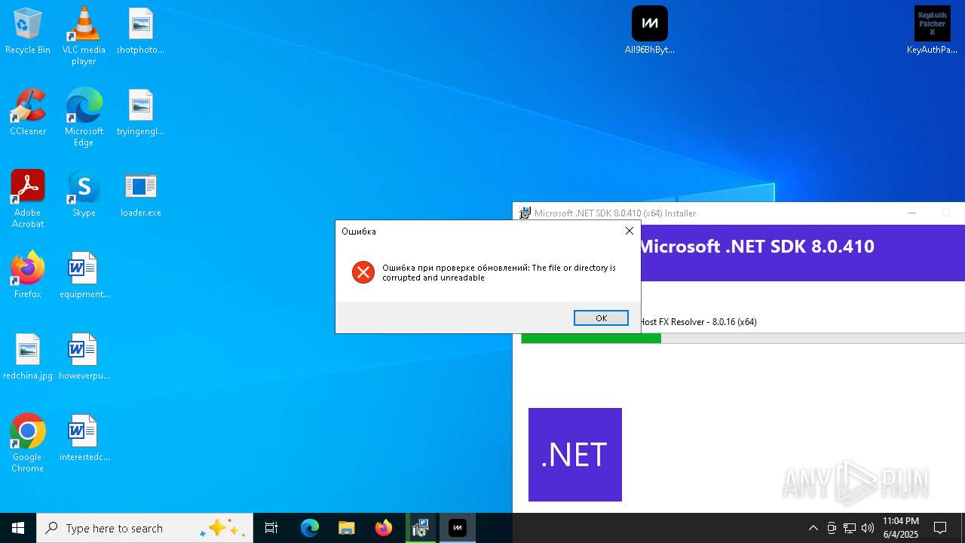Screen dimensions: 965x543
Task: Launch Google Chrome desktop shortcut
Action: pyautogui.click(x=28, y=443)
